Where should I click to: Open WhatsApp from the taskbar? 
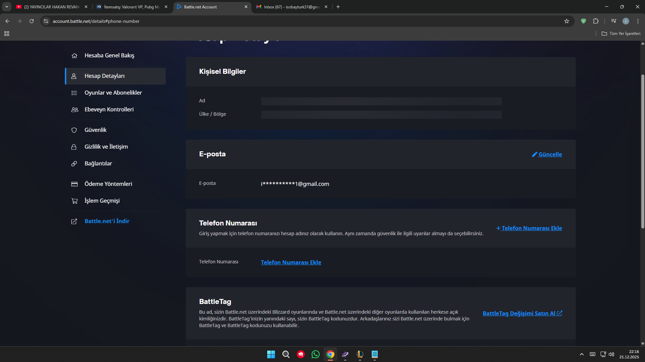[316, 354]
